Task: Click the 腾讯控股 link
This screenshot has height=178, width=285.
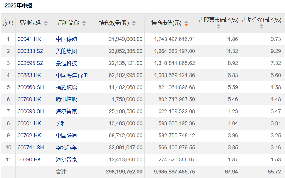Action: pyautogui.click(x=67, y=99)
